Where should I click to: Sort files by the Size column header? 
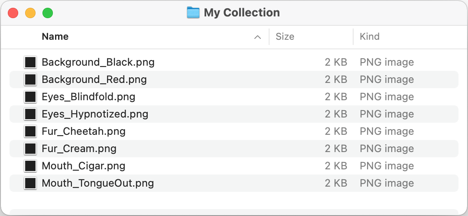pyautogui.click(x=285, y=37)
